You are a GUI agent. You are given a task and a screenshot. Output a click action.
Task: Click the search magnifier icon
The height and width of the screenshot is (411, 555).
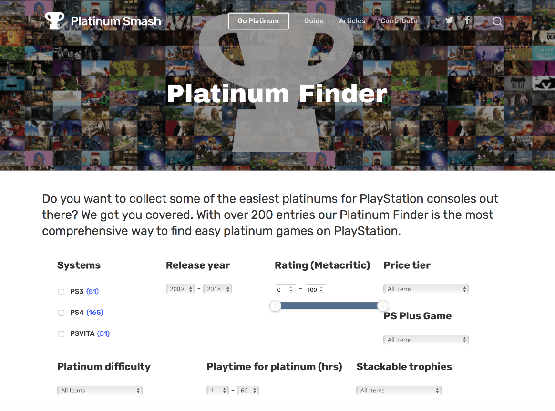[497, 21]
